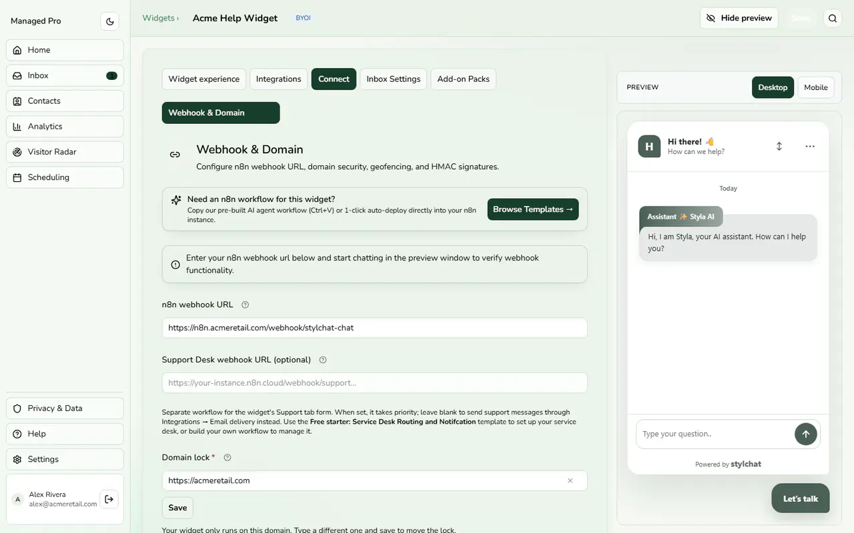The width and height of the screenshot is (854, 533).
Task: Open Scheduling page
Action: click(65, 177)
